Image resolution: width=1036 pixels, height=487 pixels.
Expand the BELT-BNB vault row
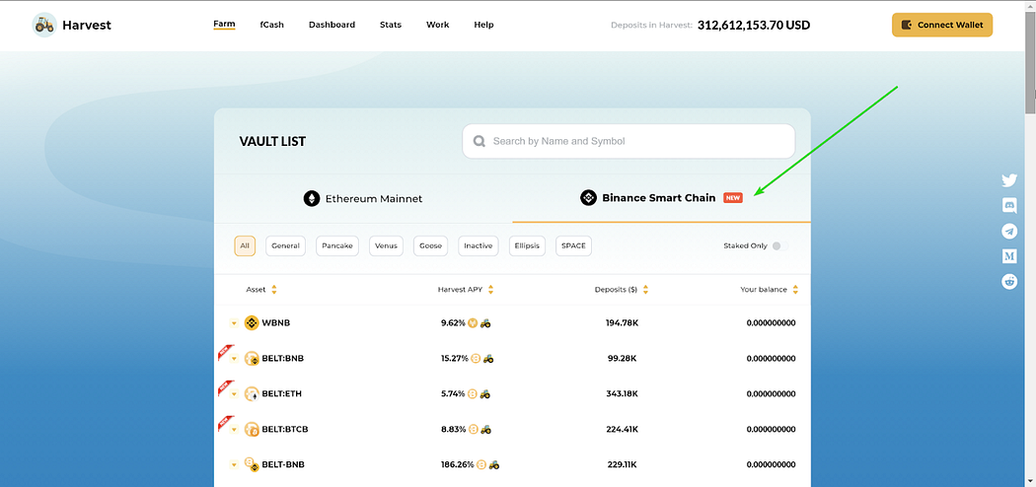233,464
